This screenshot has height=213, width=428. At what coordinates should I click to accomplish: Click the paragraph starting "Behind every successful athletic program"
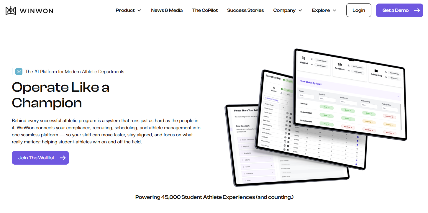(x=106, y=131)
